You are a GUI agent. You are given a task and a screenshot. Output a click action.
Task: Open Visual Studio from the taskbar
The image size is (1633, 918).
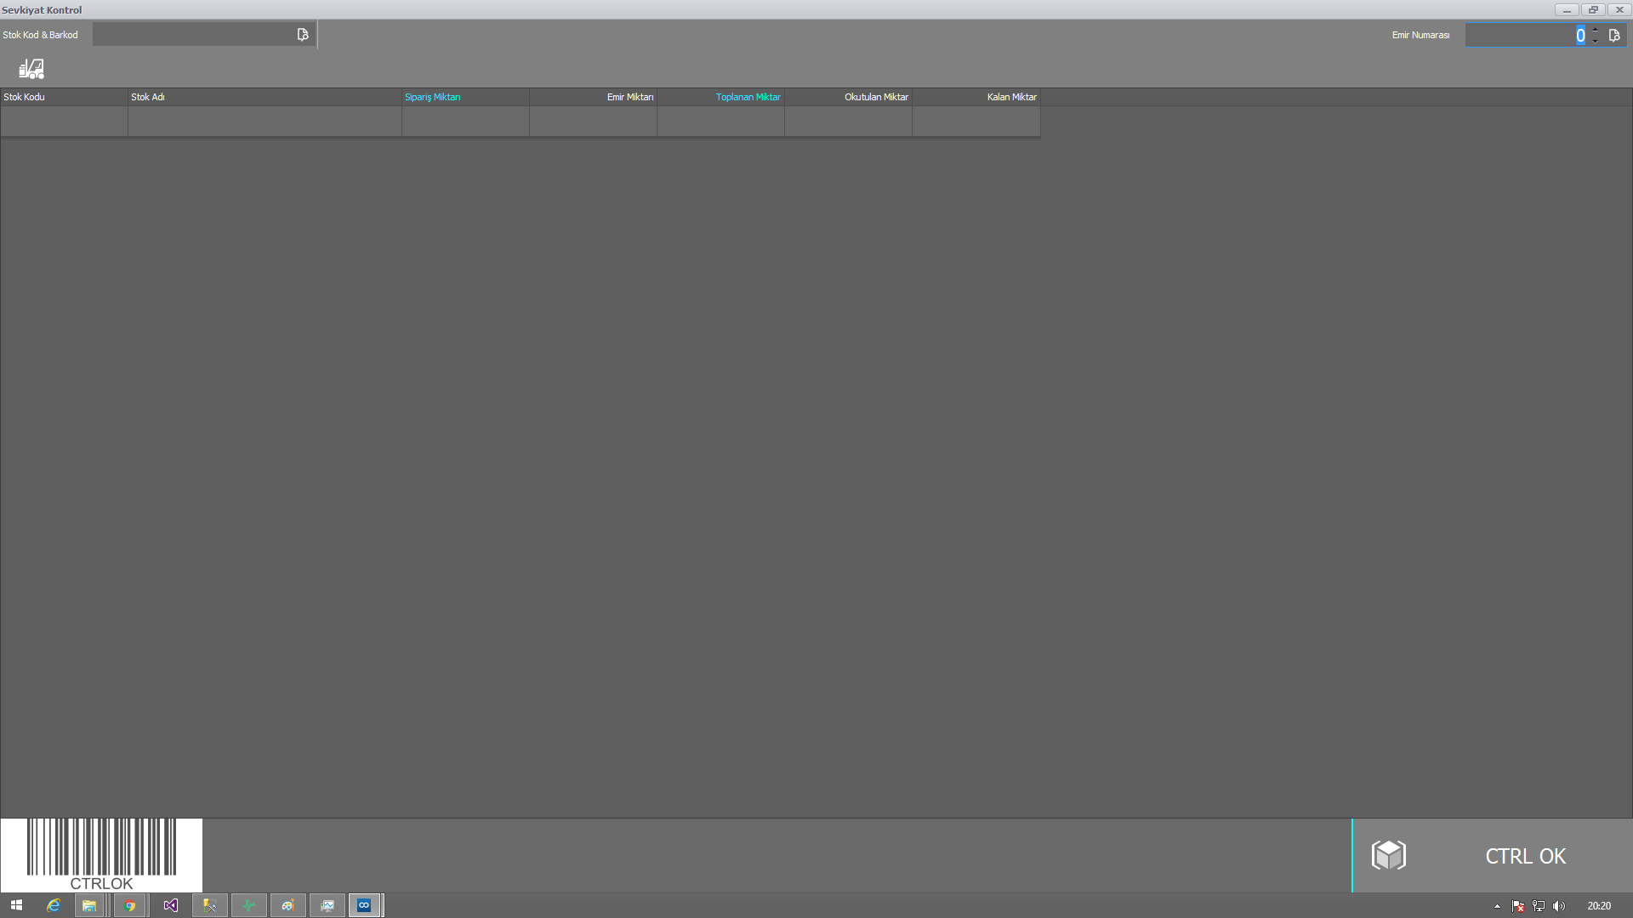pos(170,905)
